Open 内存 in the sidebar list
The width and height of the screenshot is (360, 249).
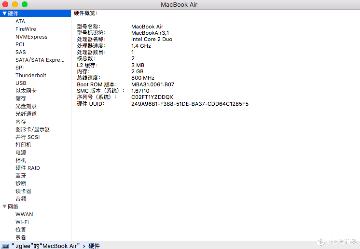pos(21,122)
